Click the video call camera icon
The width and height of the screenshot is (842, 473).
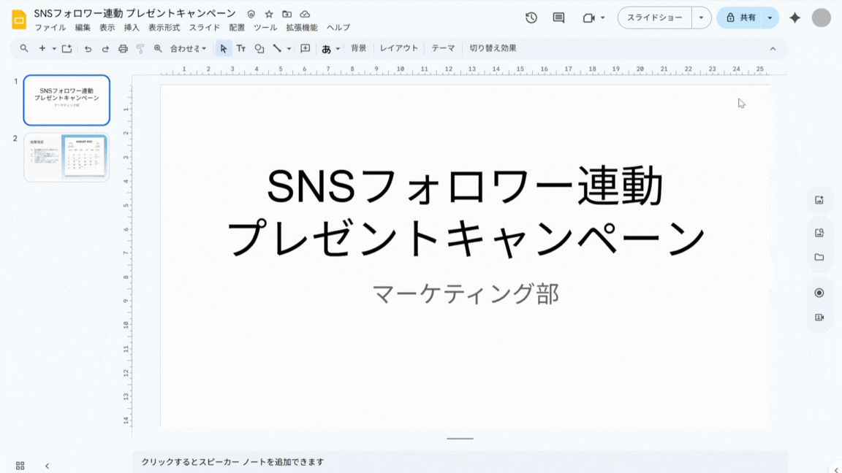tap(588, 18)
